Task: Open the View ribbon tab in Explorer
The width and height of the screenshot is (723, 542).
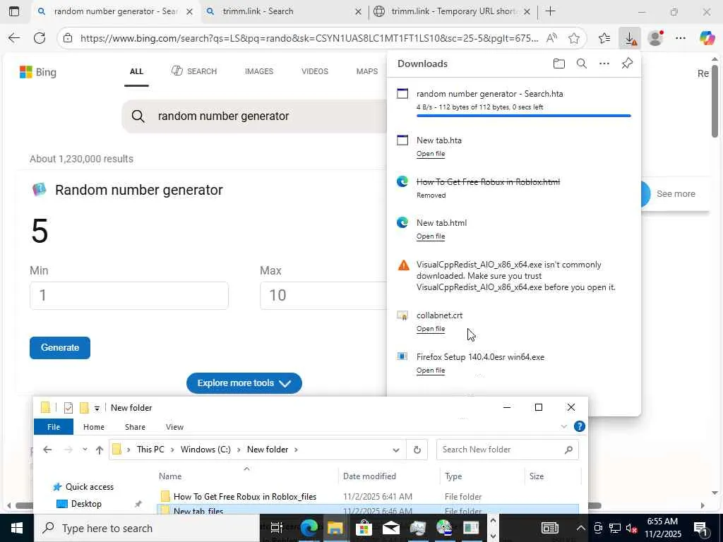Action: click(x=174, y=427)
